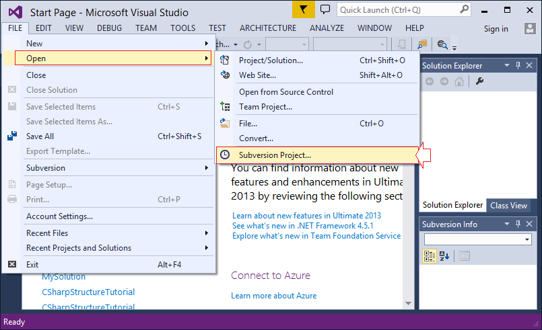Open the first fully visible CSharpStructureTutorial recent project

click(x=88, y=292)
